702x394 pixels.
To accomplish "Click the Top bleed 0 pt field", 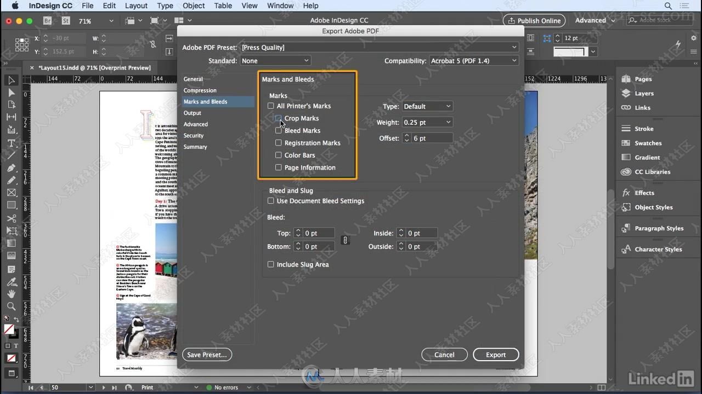I will point(319,233).
